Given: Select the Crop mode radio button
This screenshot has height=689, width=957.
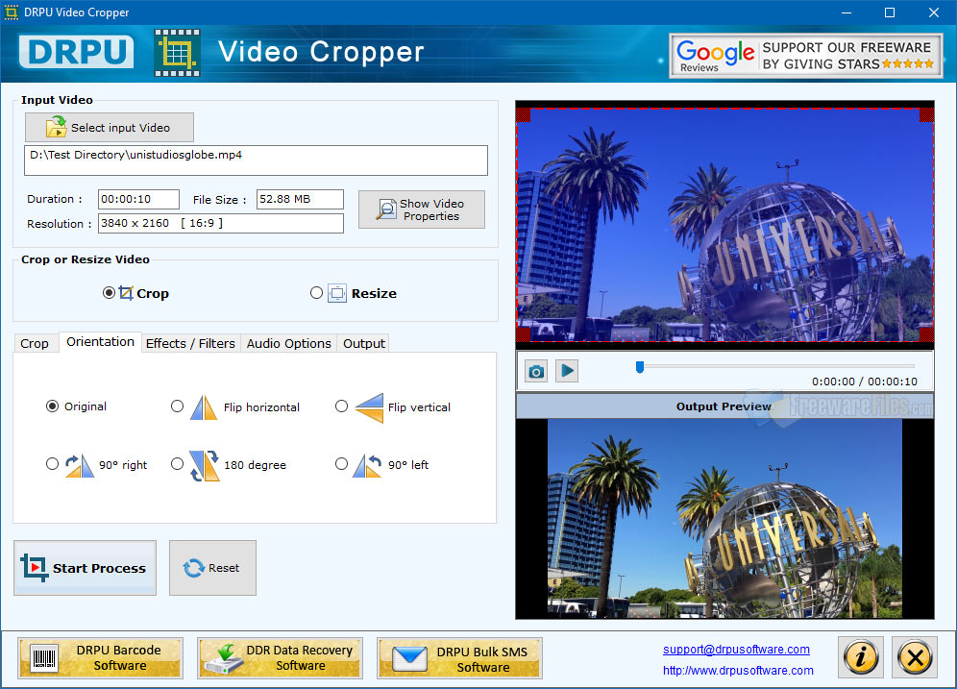Looking at the screenshot, I should point(109,293).
